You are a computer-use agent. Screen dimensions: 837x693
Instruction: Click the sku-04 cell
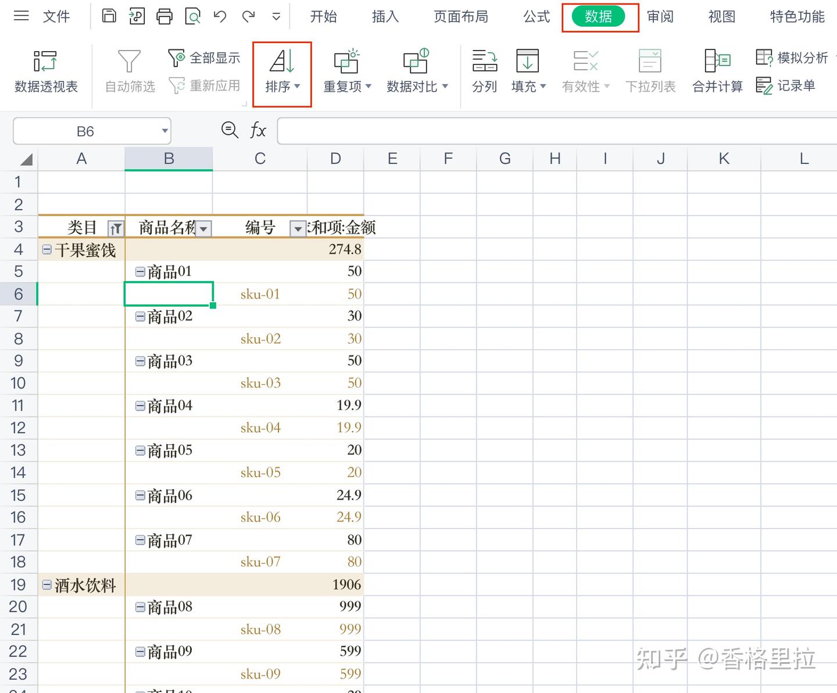260,428
